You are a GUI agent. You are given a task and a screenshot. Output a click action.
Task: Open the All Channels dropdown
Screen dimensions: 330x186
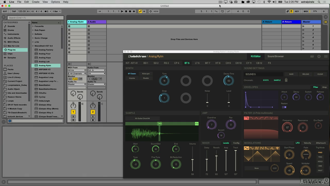(x=77, y=74)
